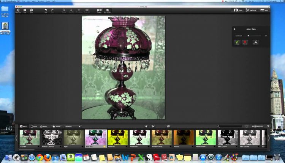Select the 3D Effect thumbnail
This screenshot has height=163, width=285.
coord(30,137)
